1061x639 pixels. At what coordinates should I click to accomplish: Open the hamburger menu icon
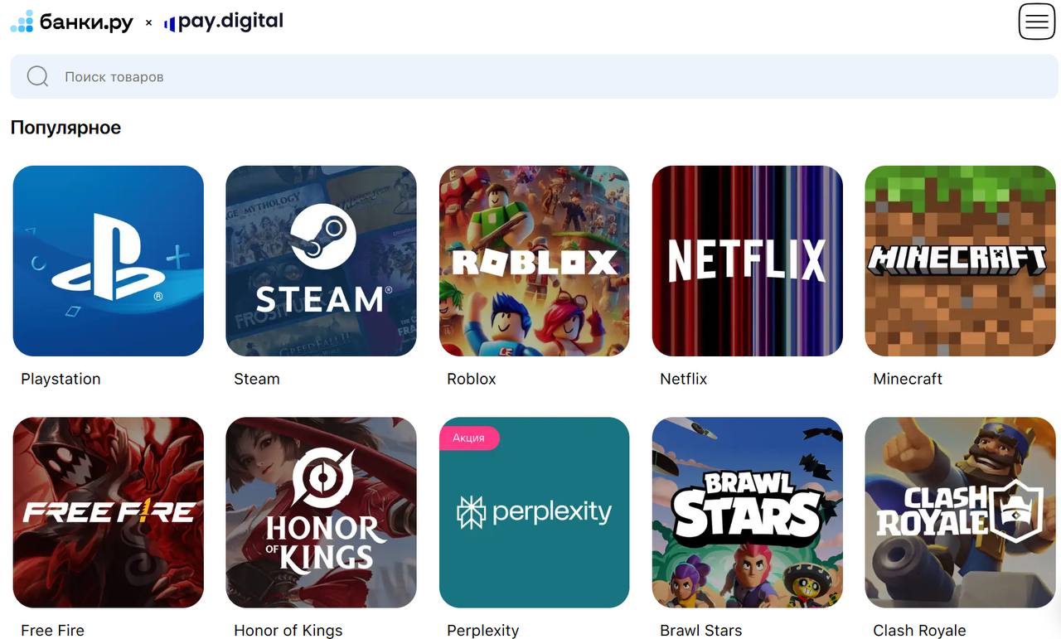coord(1037,22)
